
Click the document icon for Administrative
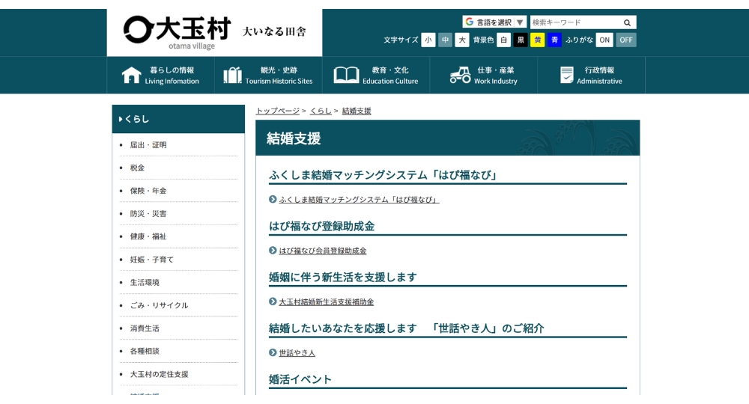(566, 75)
